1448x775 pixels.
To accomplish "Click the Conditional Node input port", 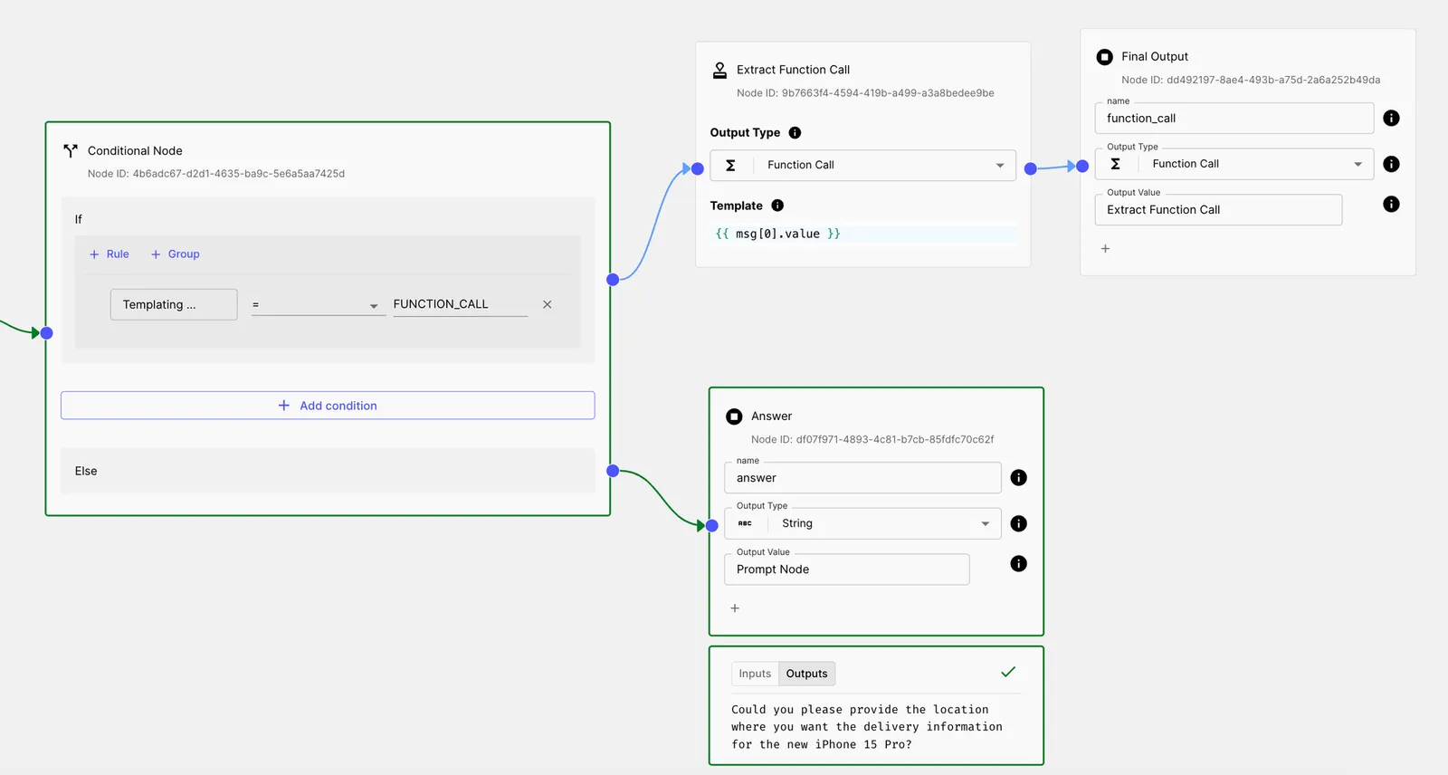I will tap(46, 333).
